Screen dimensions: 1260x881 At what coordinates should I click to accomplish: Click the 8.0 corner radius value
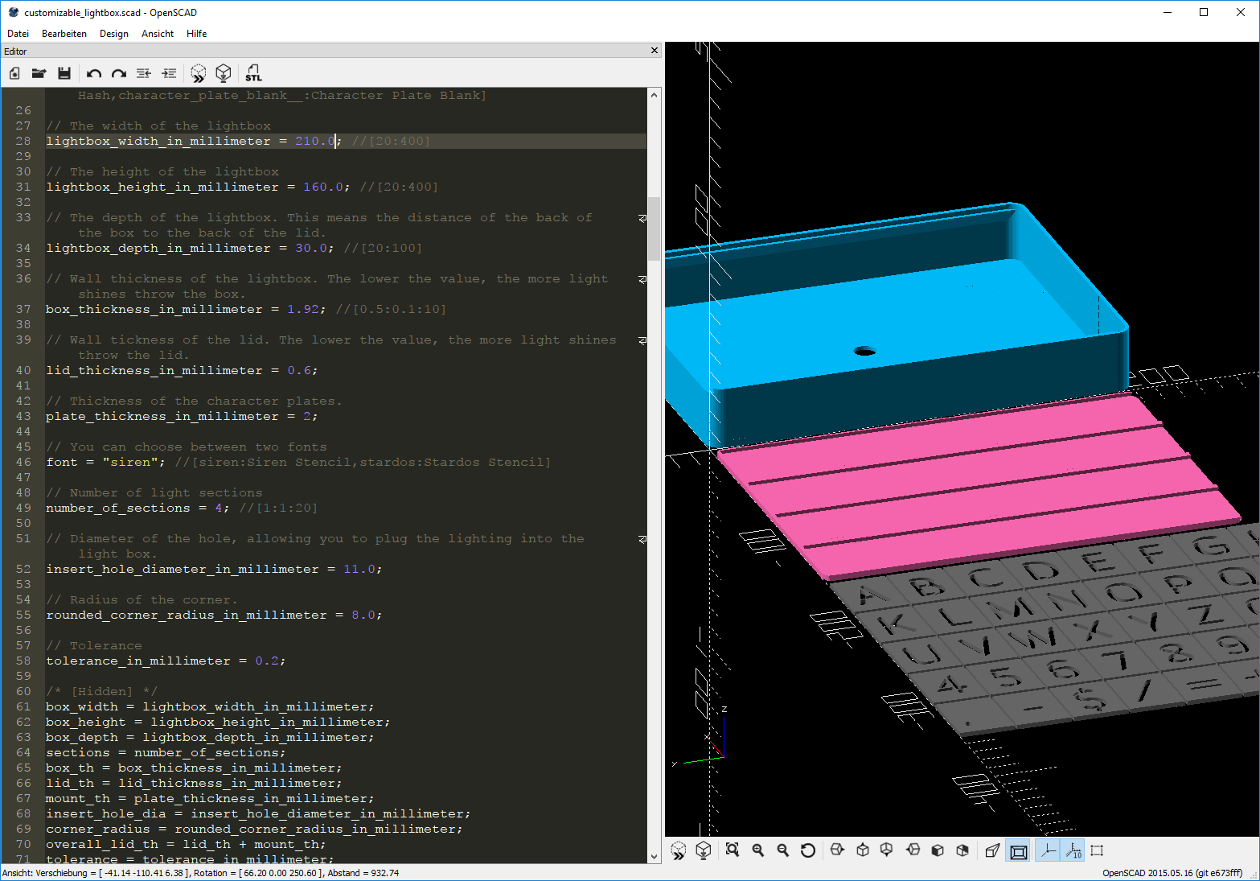point(363,615)
